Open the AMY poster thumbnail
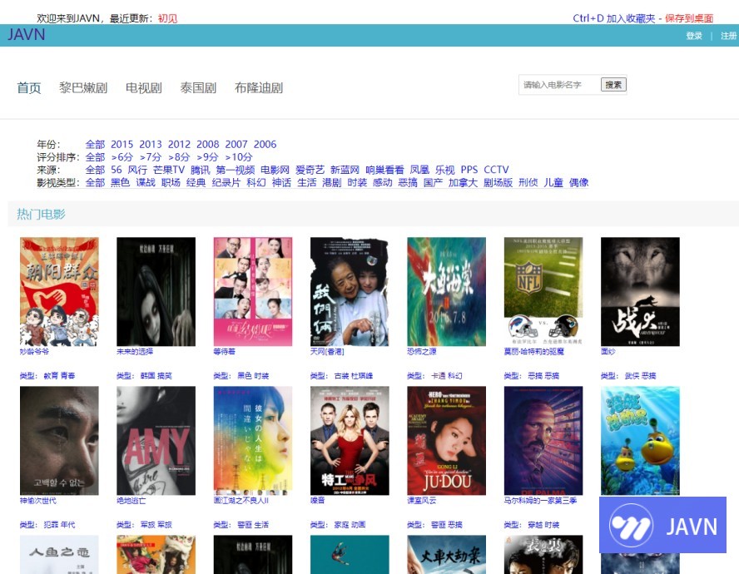 coord(156,441)
